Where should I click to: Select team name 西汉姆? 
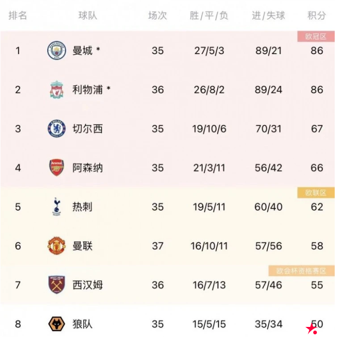[87, 285]
